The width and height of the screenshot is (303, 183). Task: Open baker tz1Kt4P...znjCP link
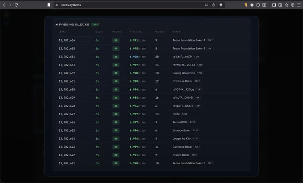(x=182, y=57)
